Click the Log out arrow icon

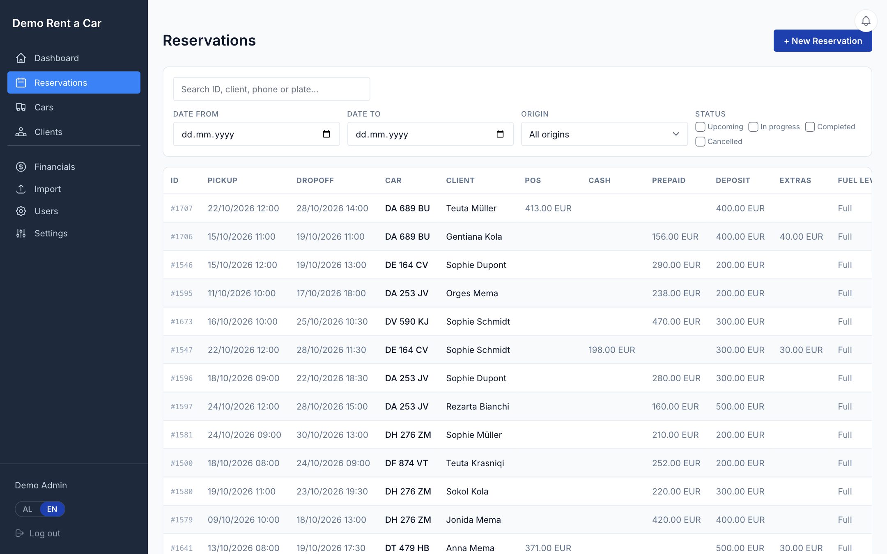(19, 533)
